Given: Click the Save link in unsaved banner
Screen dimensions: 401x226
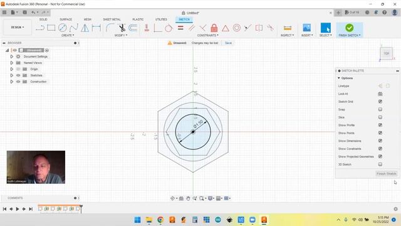Looking at the screenshot, I should coord(228,43).
